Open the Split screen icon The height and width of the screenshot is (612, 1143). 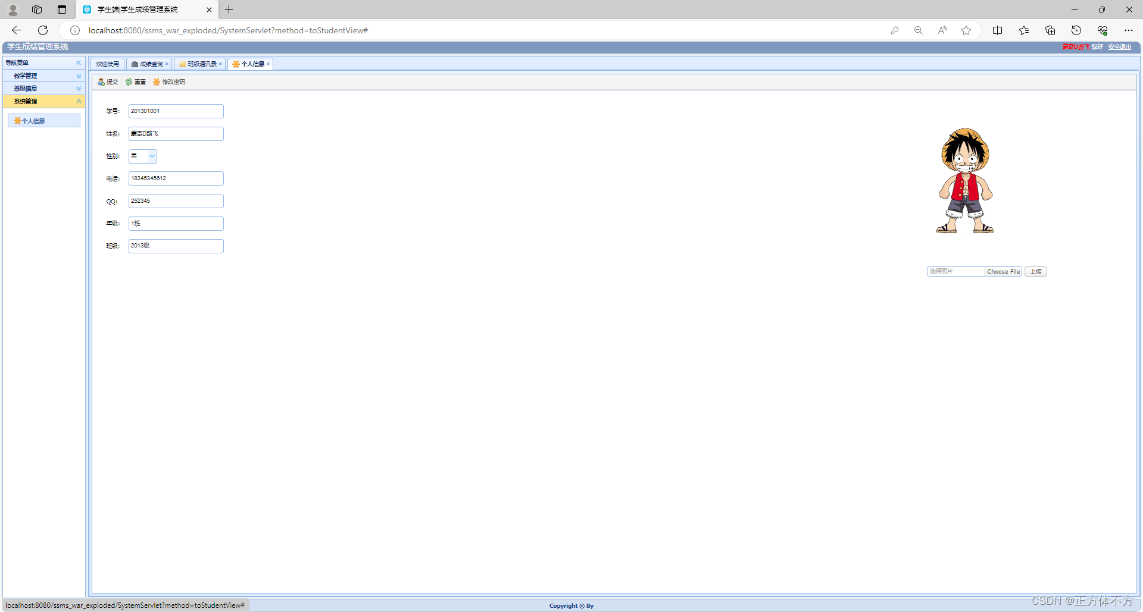pos(998,30)
